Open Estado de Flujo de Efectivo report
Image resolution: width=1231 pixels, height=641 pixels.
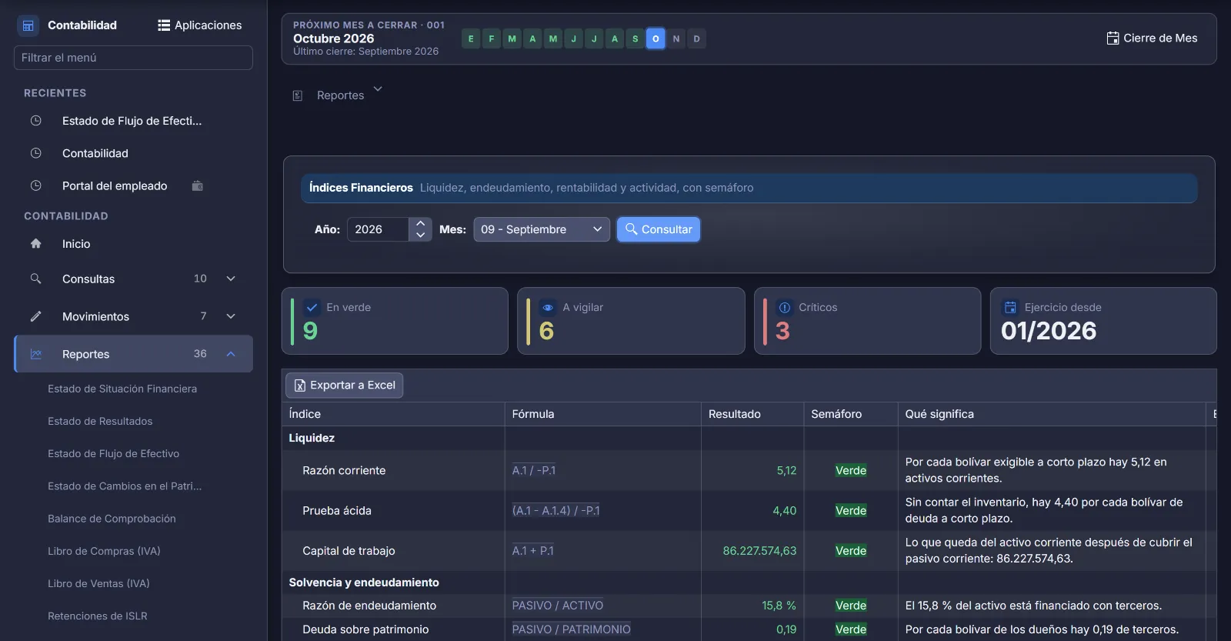(x=113, y=453)
